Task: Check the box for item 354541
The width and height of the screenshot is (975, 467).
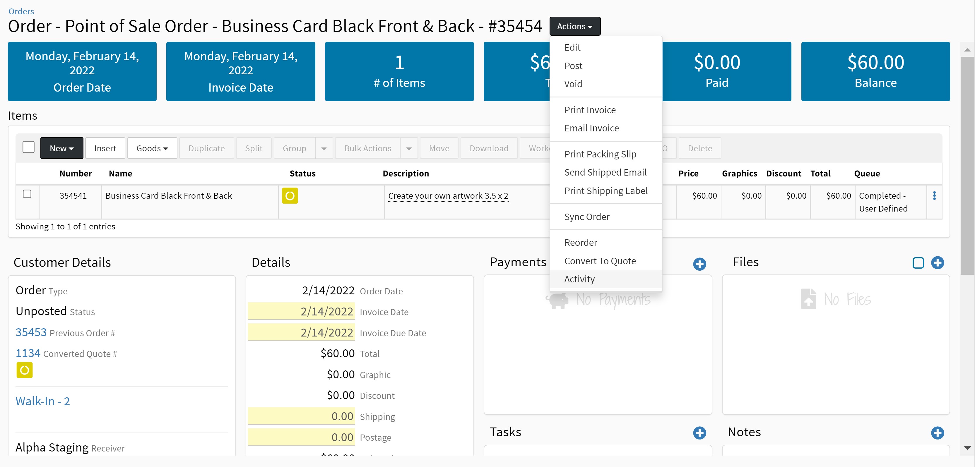Action: coord(27,194)
